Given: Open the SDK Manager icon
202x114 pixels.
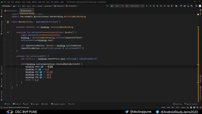Looking at the screenshot, I should [192, 6].
